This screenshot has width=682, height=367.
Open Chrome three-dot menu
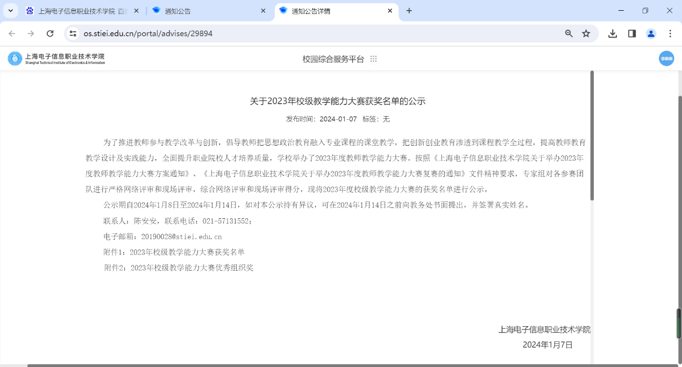coord(670,33)
